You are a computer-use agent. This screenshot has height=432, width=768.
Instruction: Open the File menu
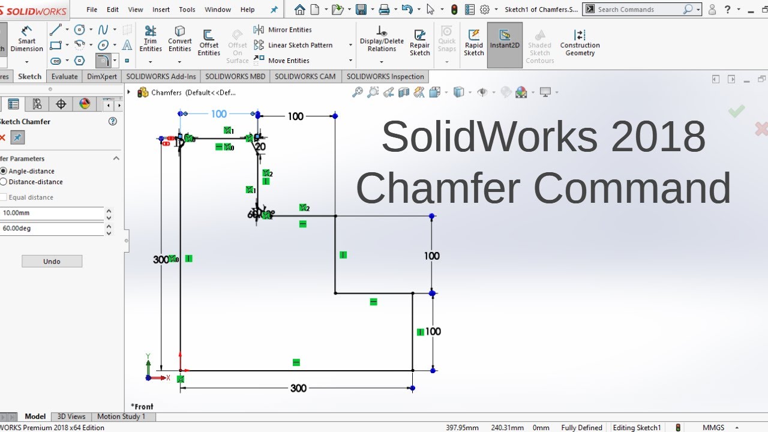coord(92,10)
